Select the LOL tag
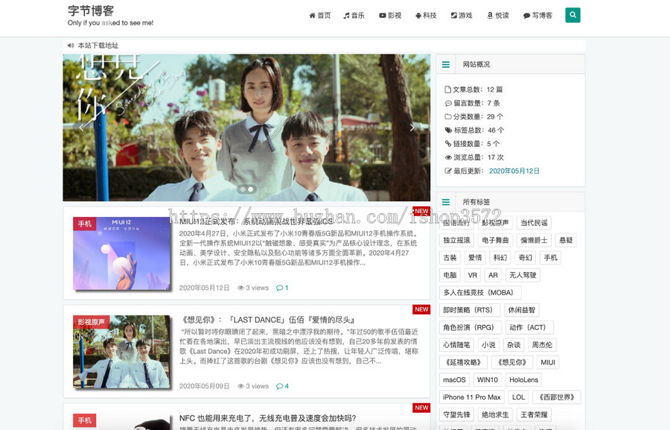The width and height of the screenshot is (670, 430). pos(518,397)
